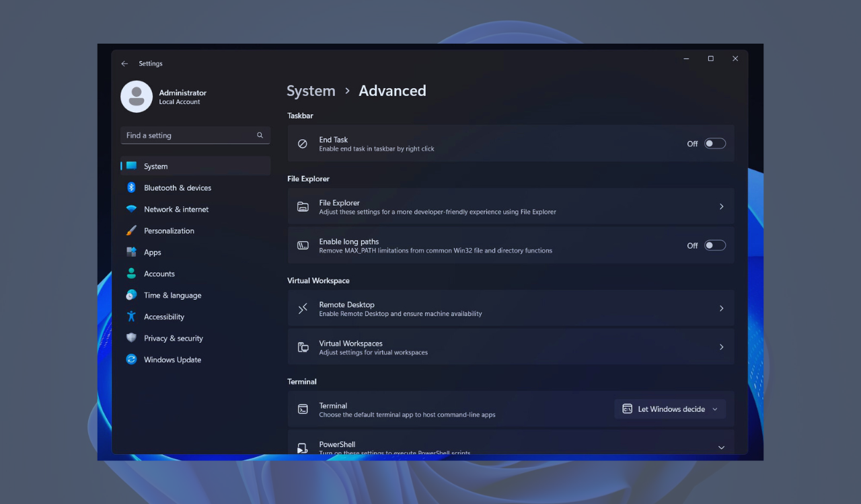Viewport: 861px width, 504px height.
Task: Open the Apps settings category
Action: point(153,252)
